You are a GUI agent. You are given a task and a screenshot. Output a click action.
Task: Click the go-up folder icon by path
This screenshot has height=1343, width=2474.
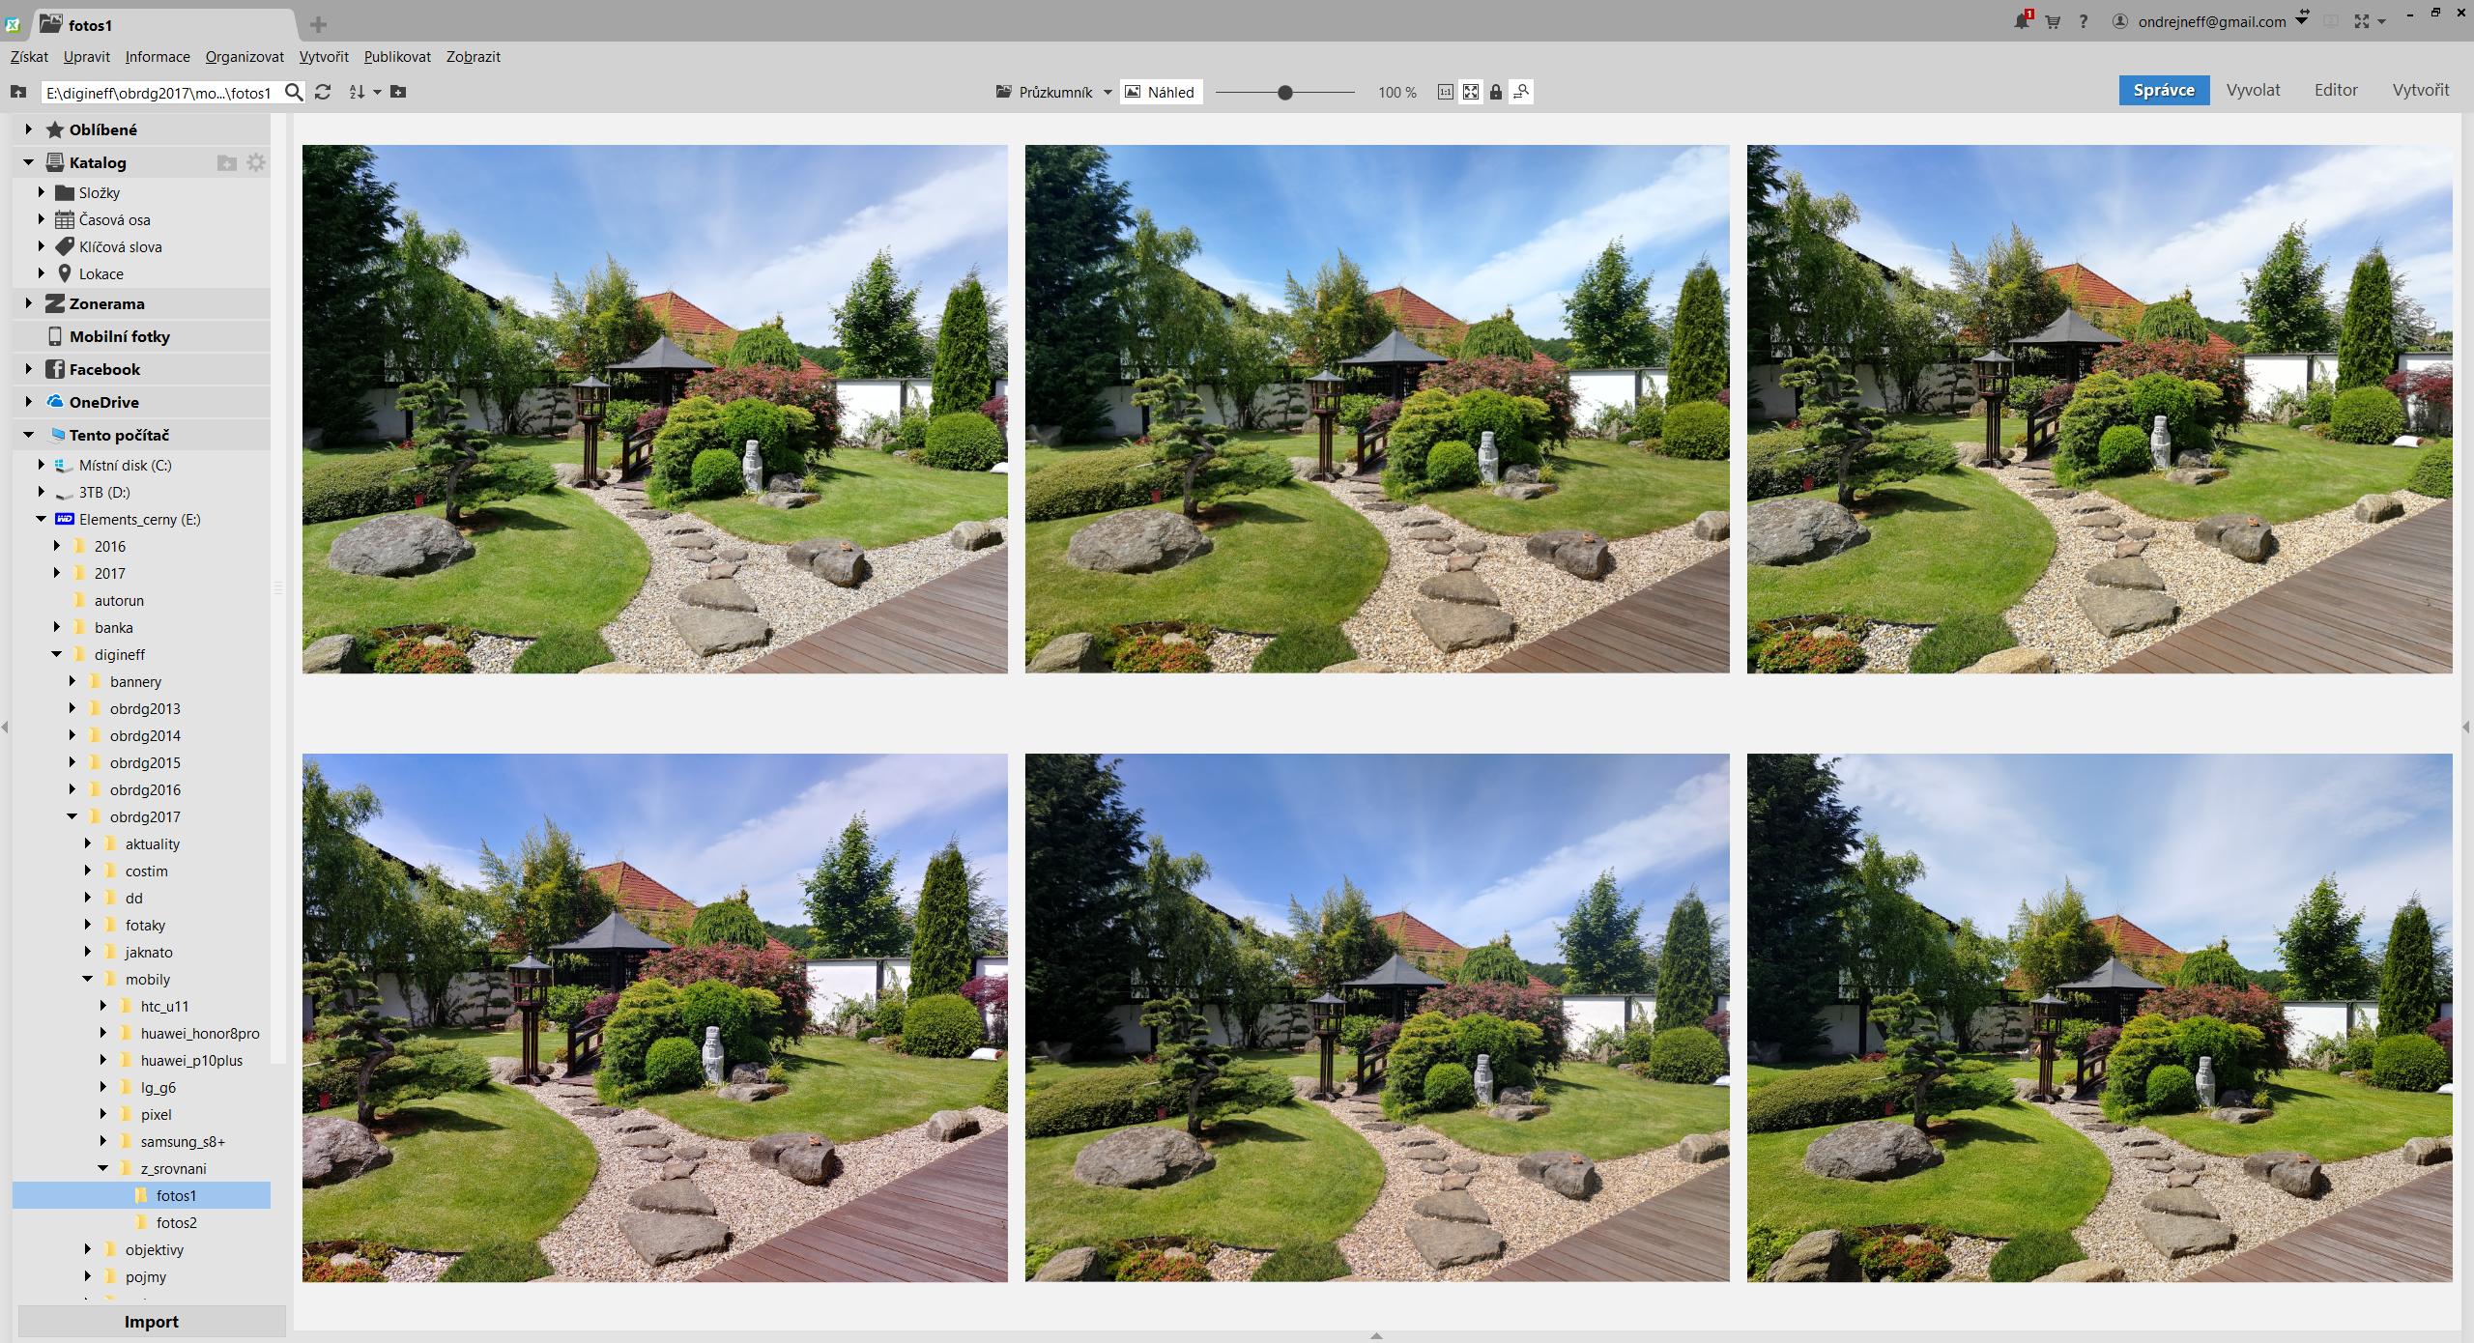coord(17,92)
